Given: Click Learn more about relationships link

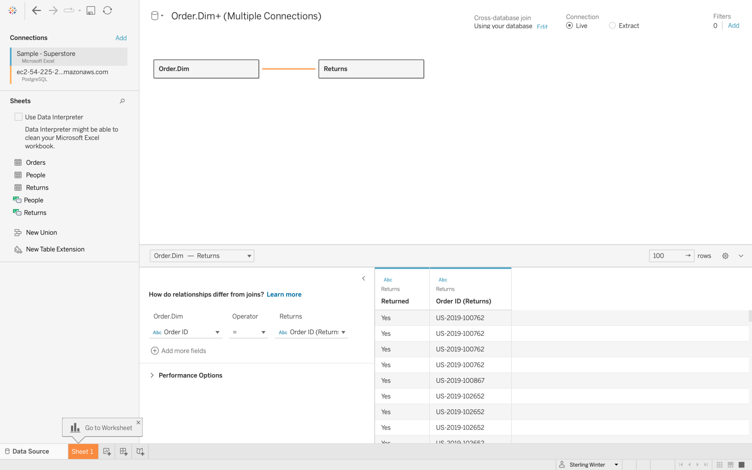Looking at the screenshot, I should [284, 294].
